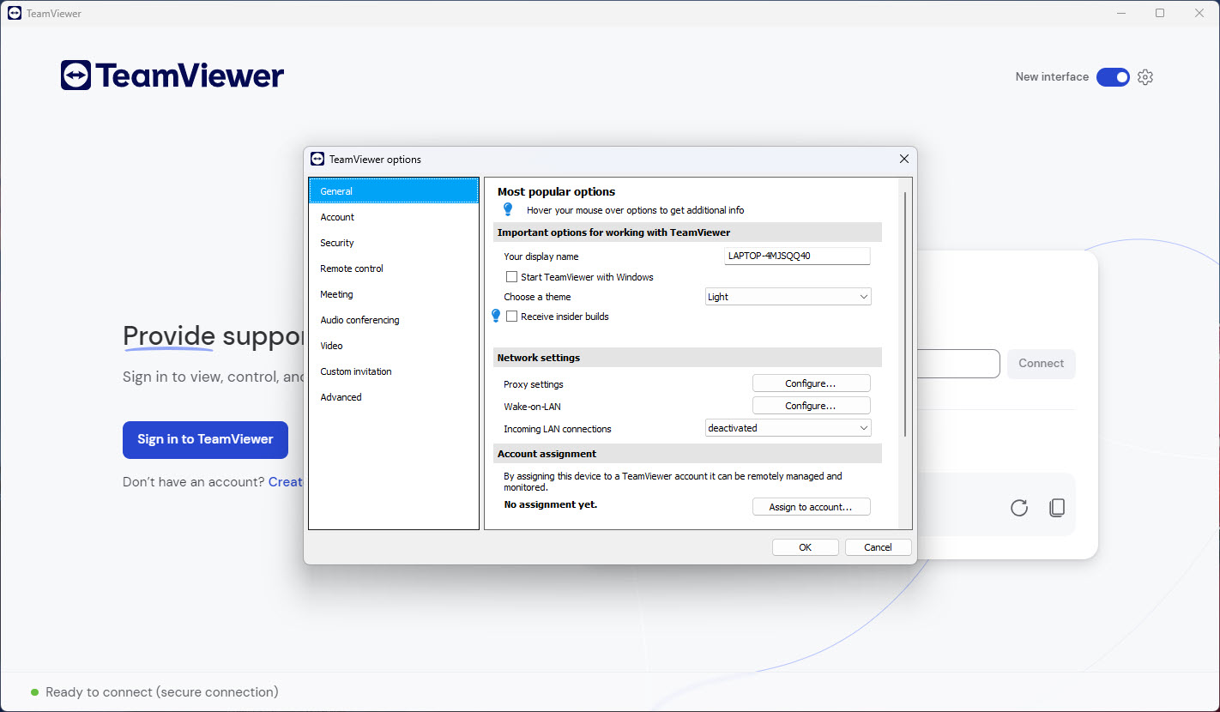
Task: Click the Most popular options heading
Action: [x=556, y=192]
